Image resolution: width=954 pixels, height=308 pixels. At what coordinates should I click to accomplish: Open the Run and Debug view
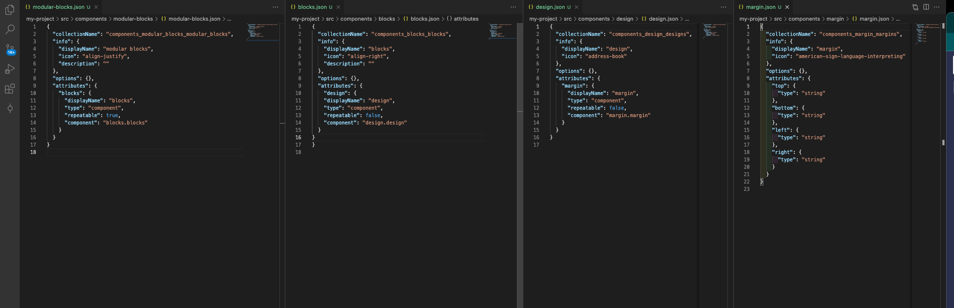pyautogui.click(x=9, y=69)
